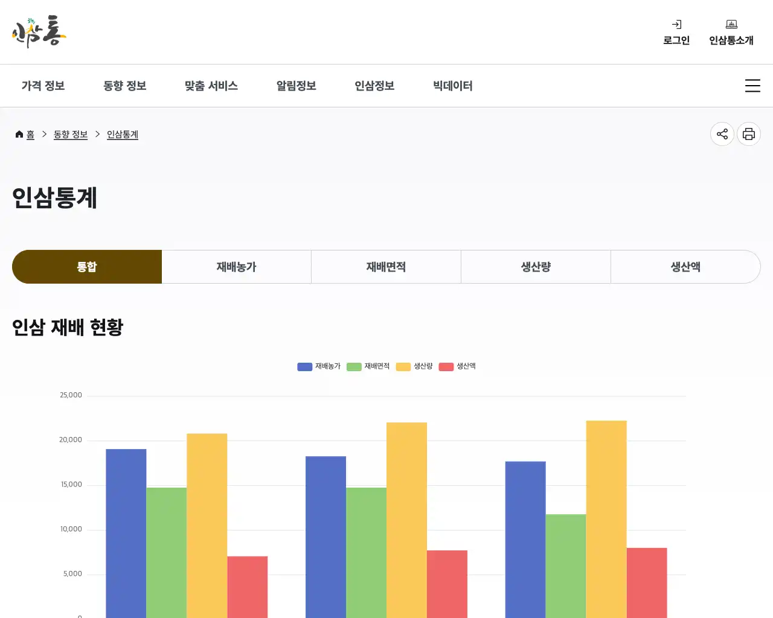Click the 인삼통 logo

[x=39, y=31]
